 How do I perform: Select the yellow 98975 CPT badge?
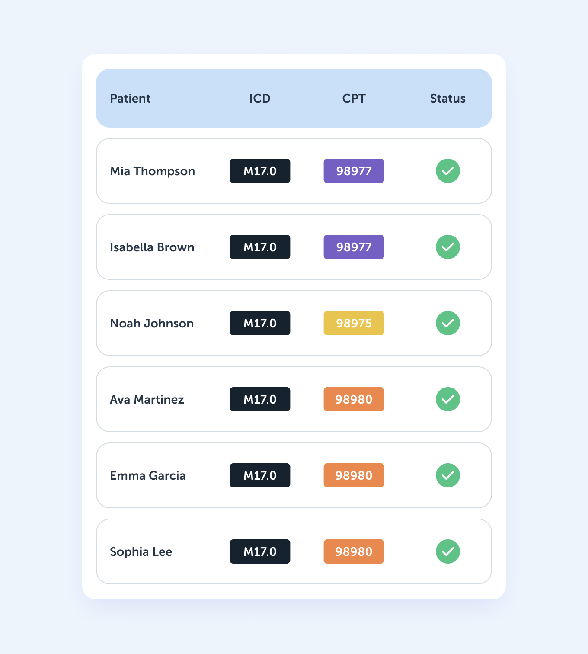354,323
